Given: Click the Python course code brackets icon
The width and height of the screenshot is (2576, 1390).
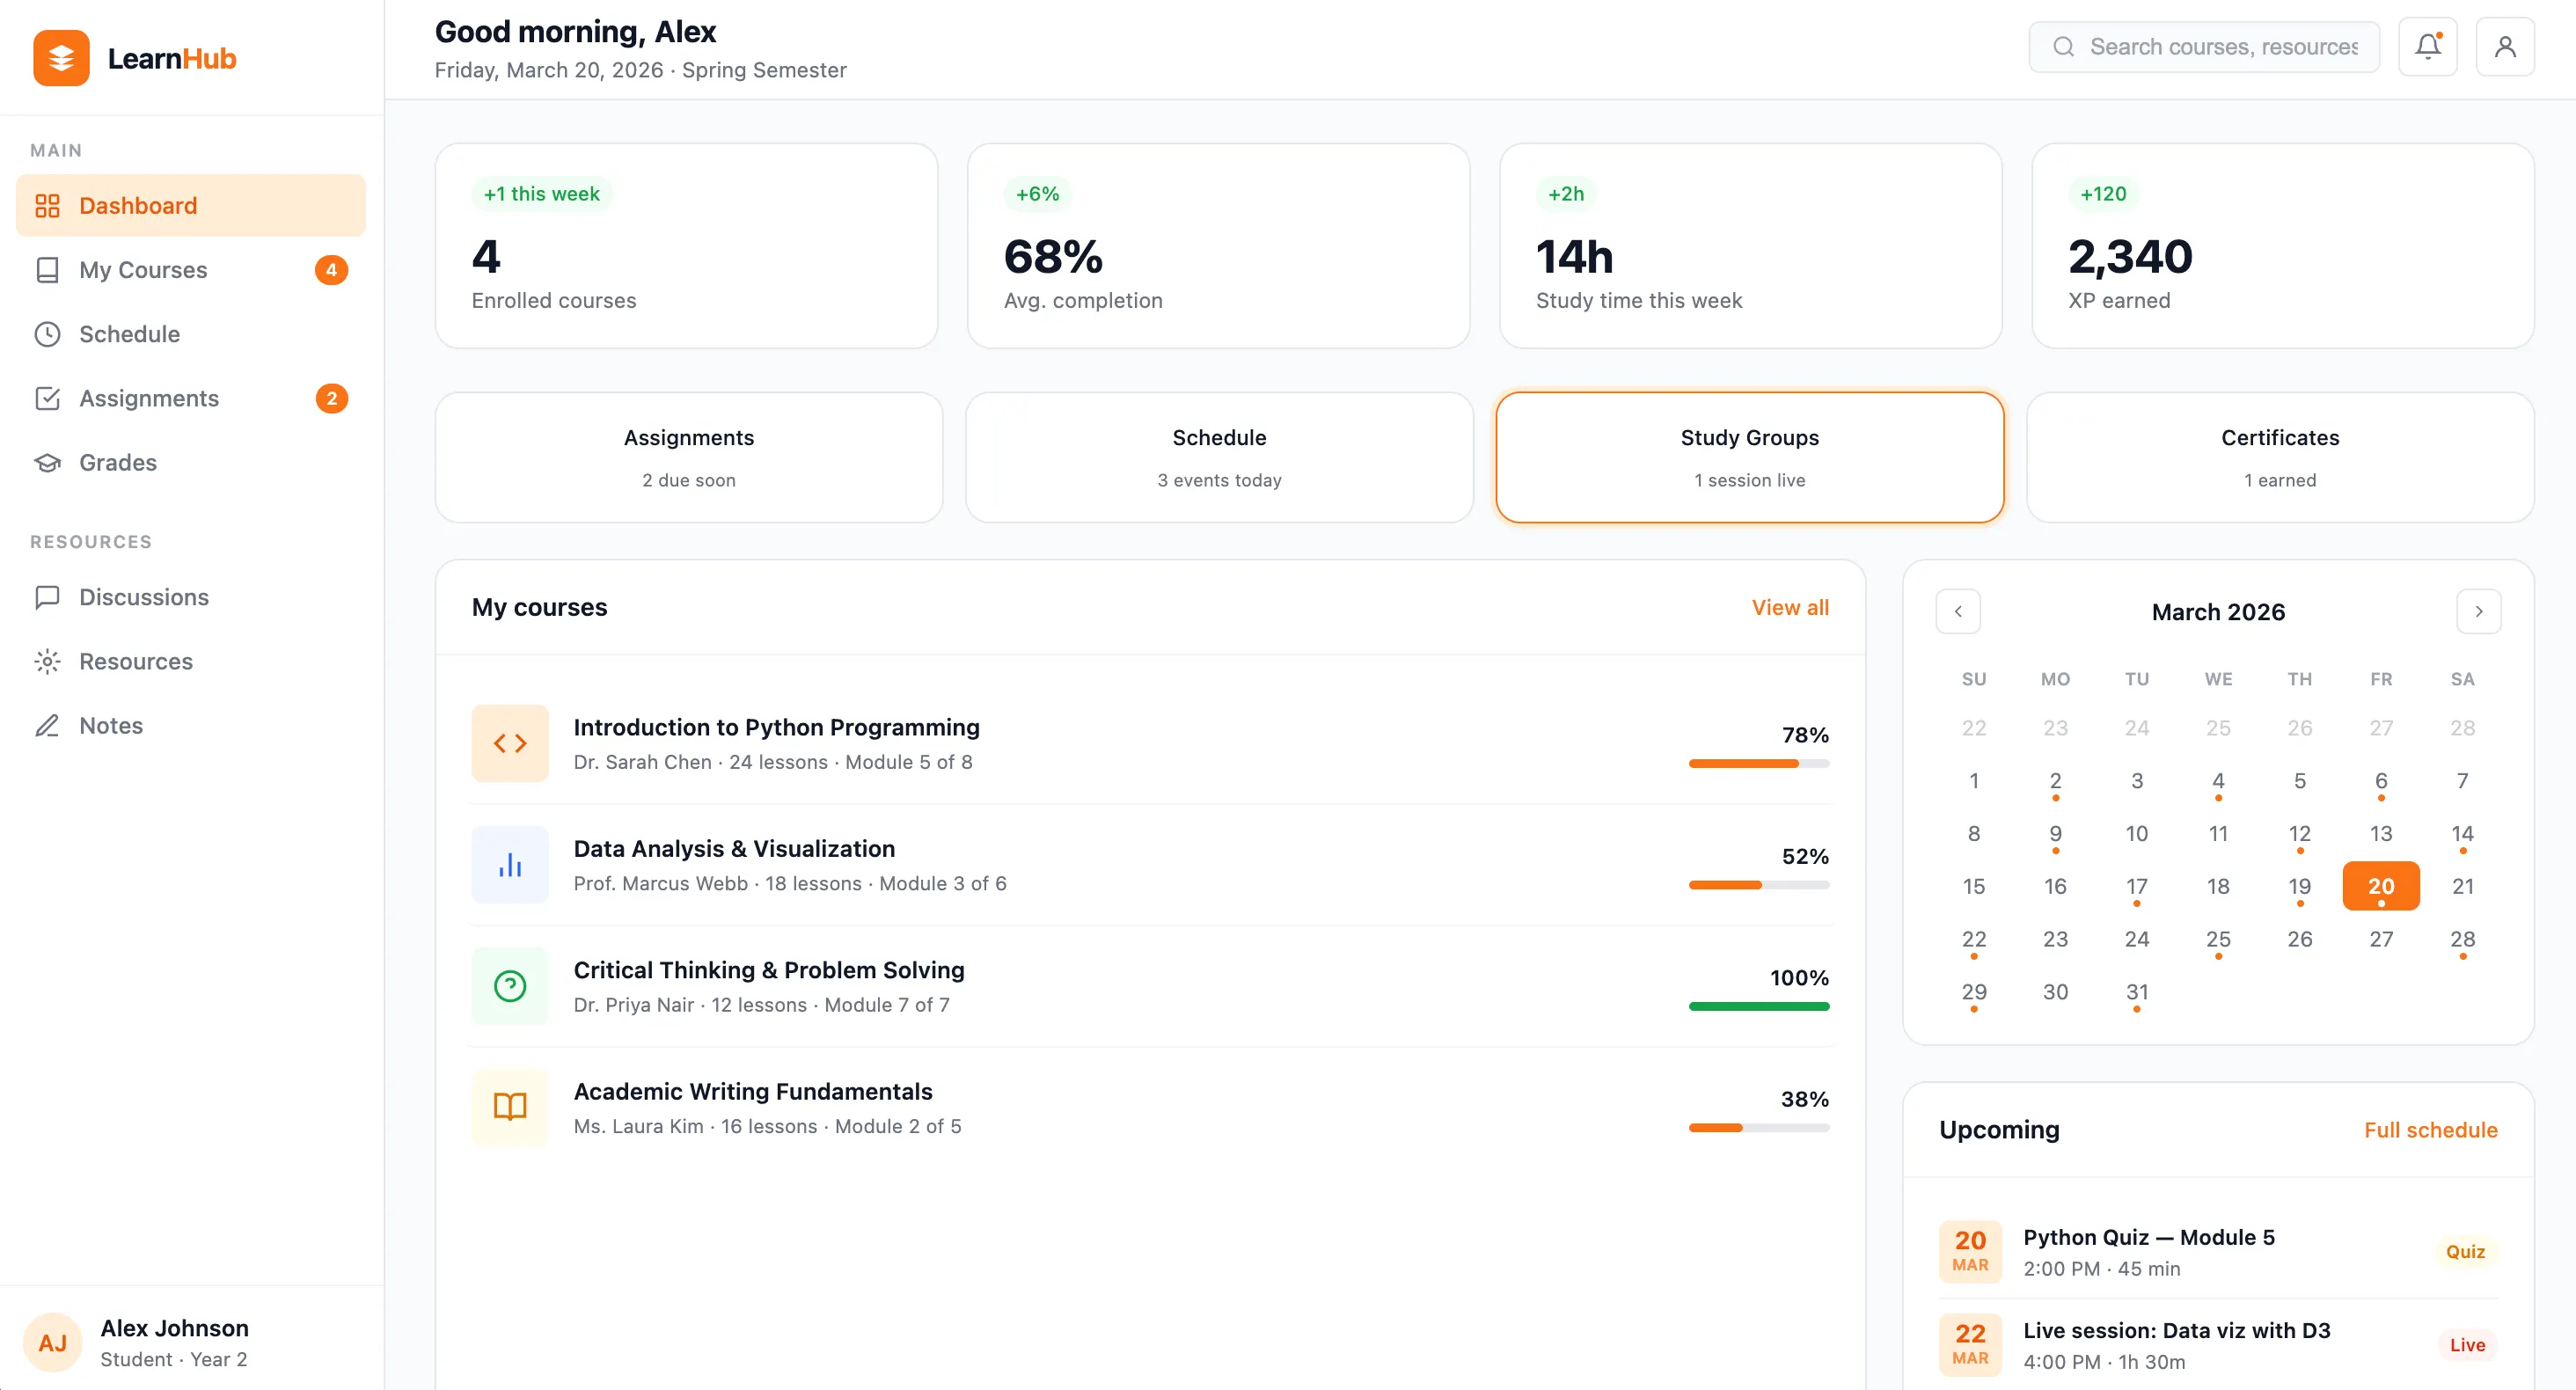Looking at the screenshot, I should pos(510,743).
